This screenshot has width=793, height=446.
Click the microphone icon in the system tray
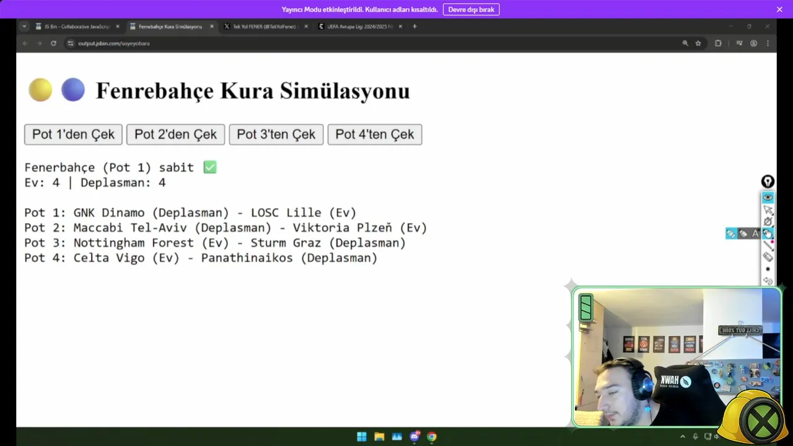696,437
